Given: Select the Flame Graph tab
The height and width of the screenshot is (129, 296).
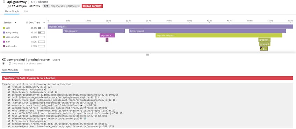Looking at the screenshot, I should tap(12, 11).
